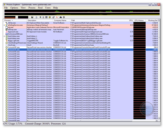The width and height of the screenshot is (163, 128).
Task: Open the Find menu
Action: (x=40, y=8)
